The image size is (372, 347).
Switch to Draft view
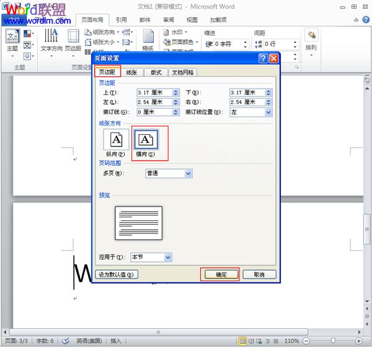[x=276, y=341]
